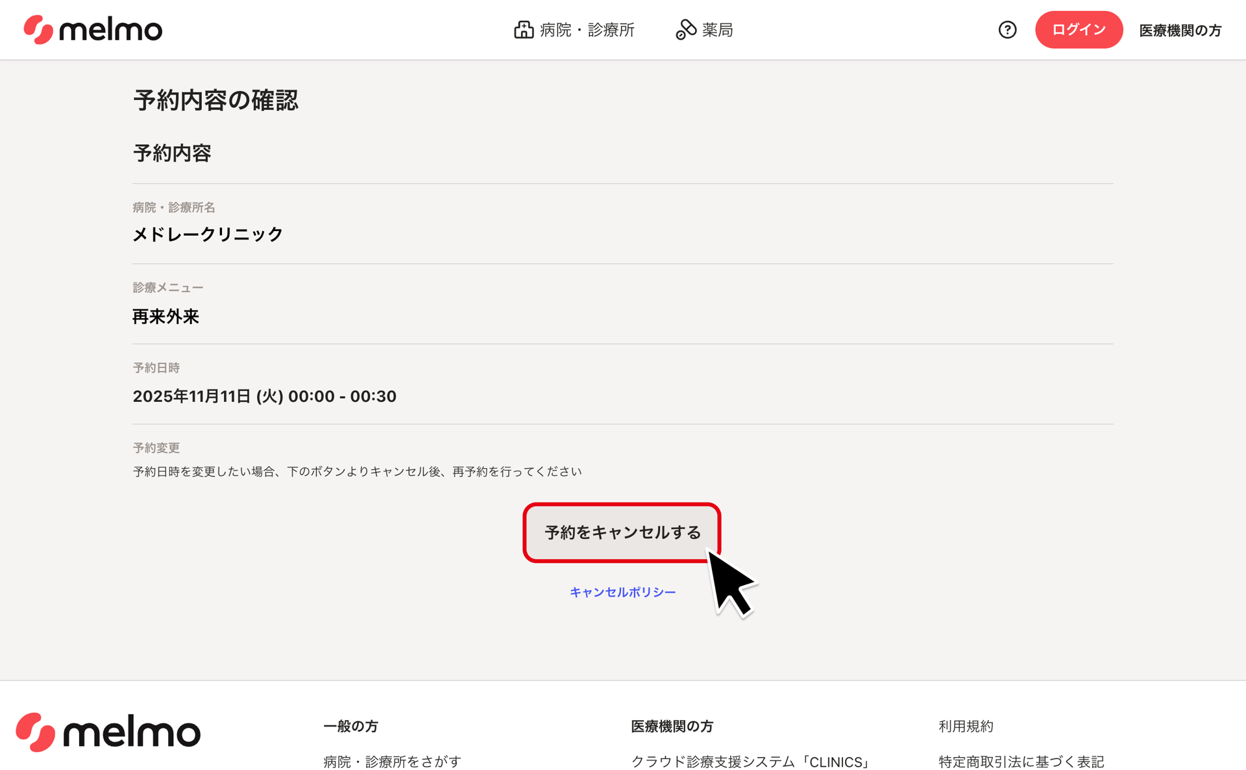
Task: Click the 再来外来 menu text
Action: click(x=165, y=317)
